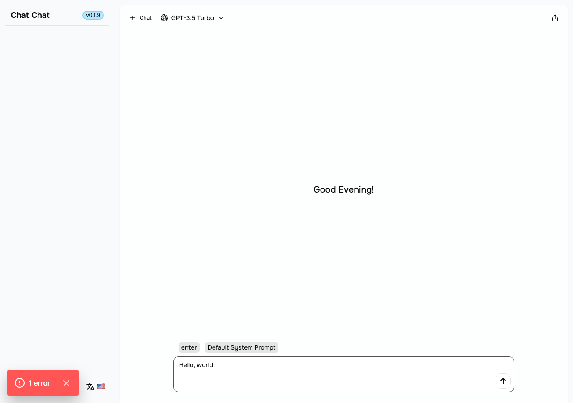Screen dimensions: 573x403
Task: Click the Chat Chat sidebar title
Action: tap(30, 15)
